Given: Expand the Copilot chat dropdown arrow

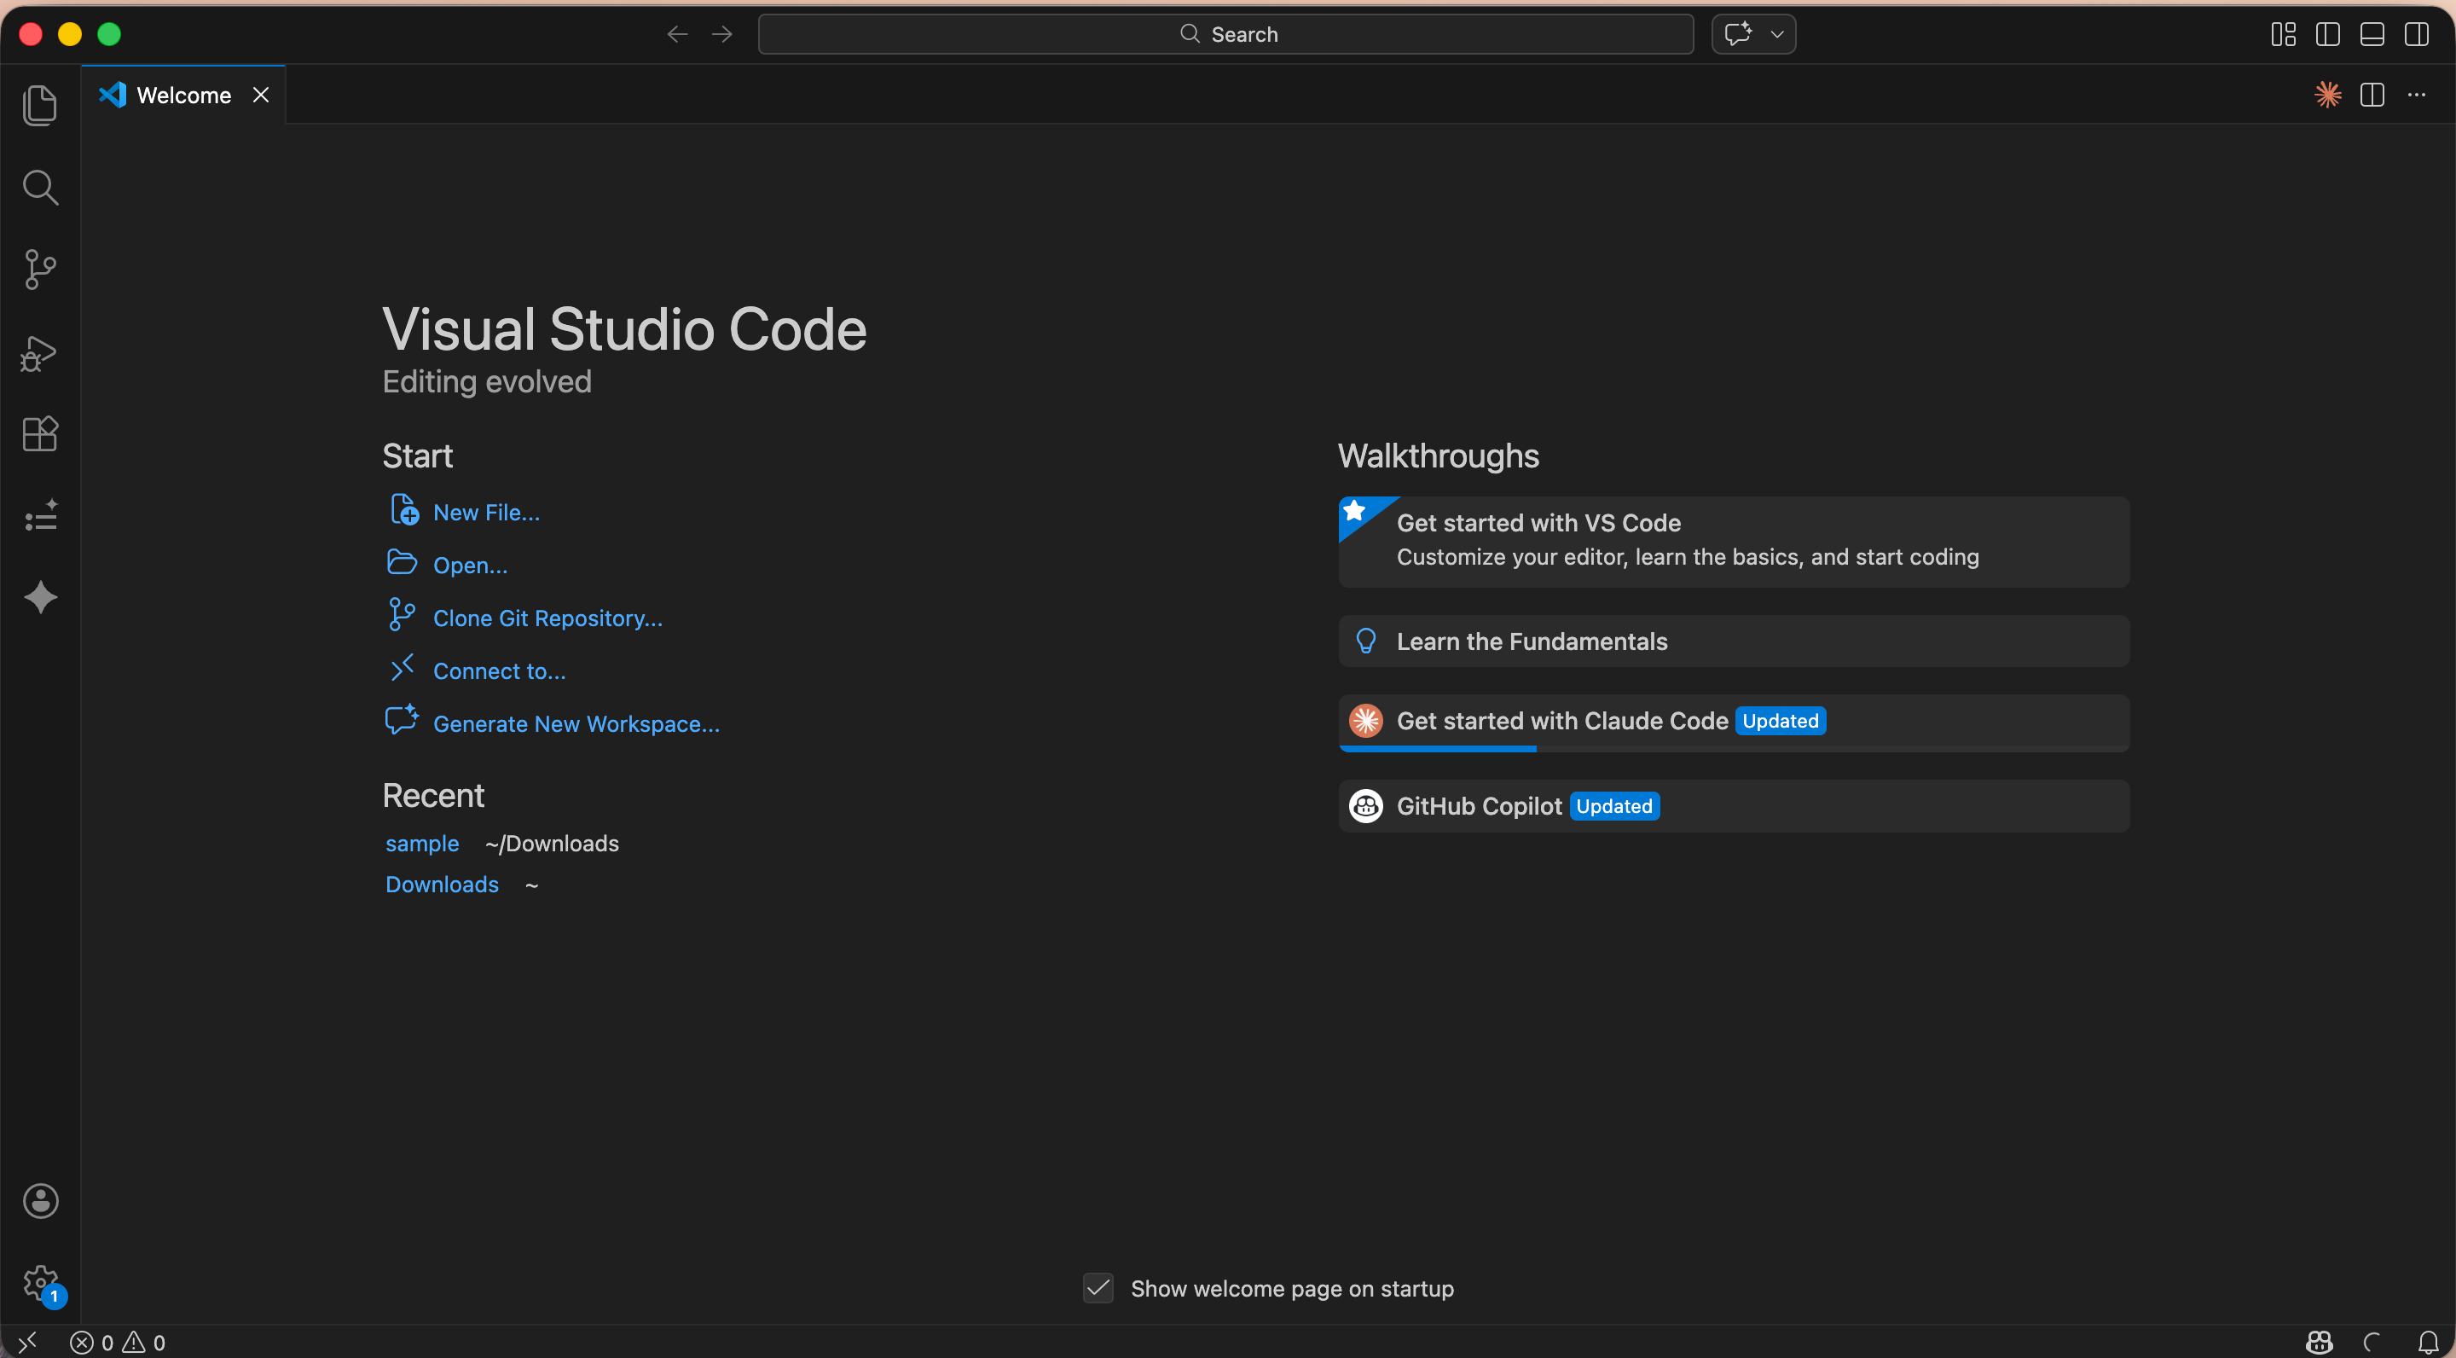Looking at the screenshot, I should pos(1777,34).
